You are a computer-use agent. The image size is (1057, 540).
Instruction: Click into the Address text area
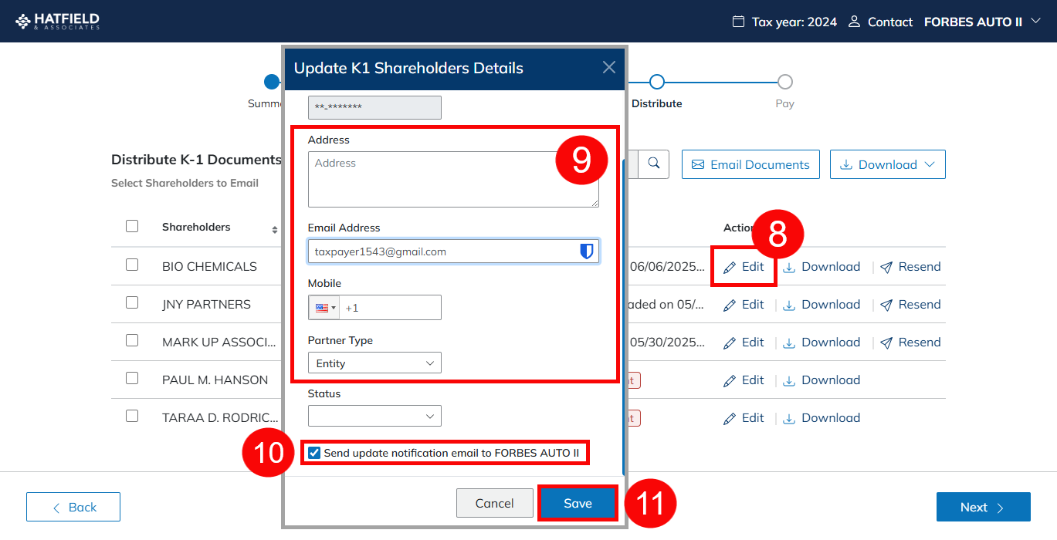coord(453,180)
